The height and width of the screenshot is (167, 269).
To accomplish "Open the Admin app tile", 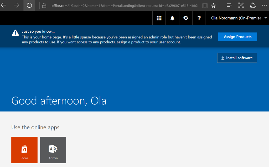I will point(53,150).
